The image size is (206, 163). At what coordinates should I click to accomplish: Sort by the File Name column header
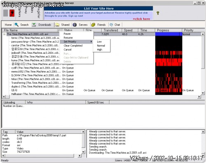32,30
